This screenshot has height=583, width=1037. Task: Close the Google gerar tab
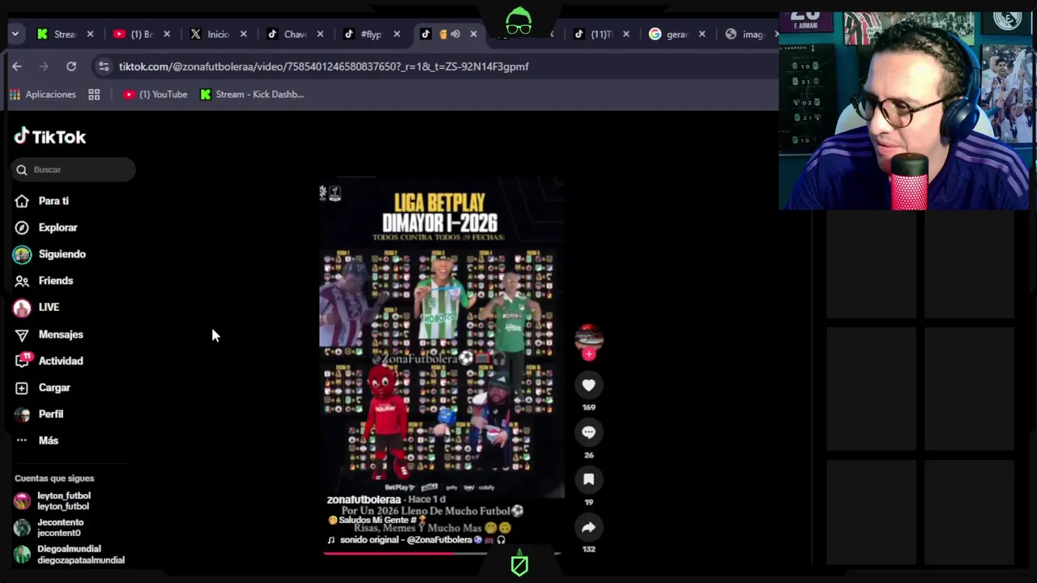point(702,34)
